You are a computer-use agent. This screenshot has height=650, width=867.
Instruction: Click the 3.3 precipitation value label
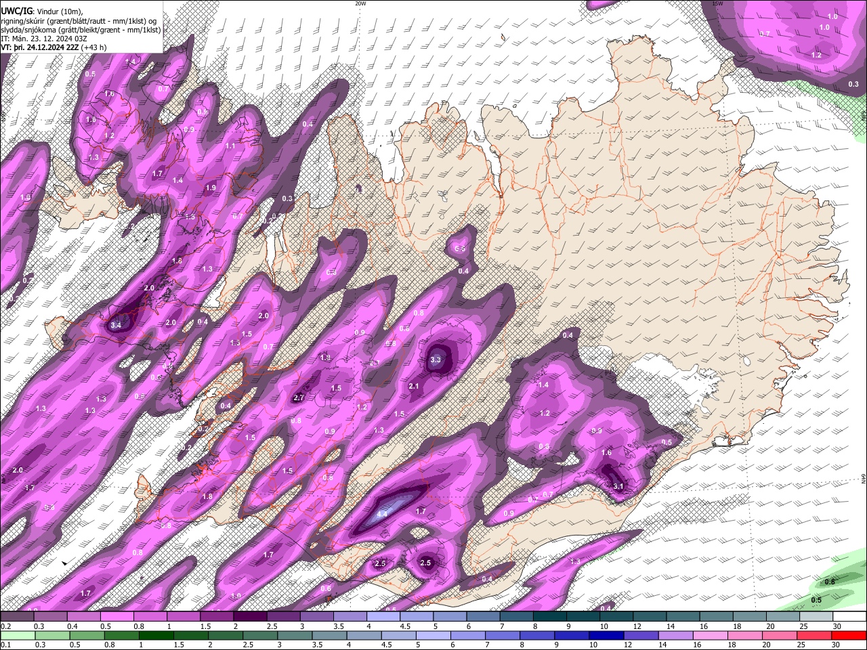coord(436,360)
